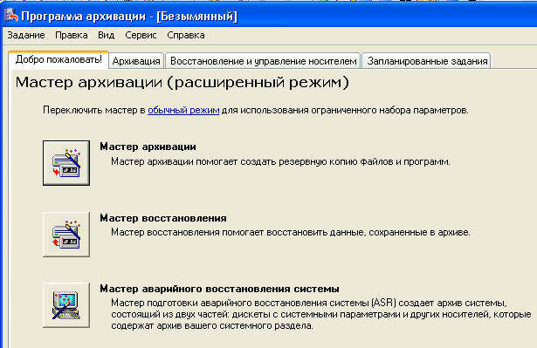Click the Мастер архивации (расширенный режим) page title
The height and width of the screenshot is (348, 537).
[182, 83]
